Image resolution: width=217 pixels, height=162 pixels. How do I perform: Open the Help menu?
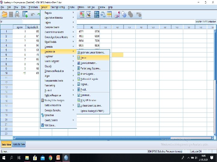pyautogui.click(x=110, y=7)
